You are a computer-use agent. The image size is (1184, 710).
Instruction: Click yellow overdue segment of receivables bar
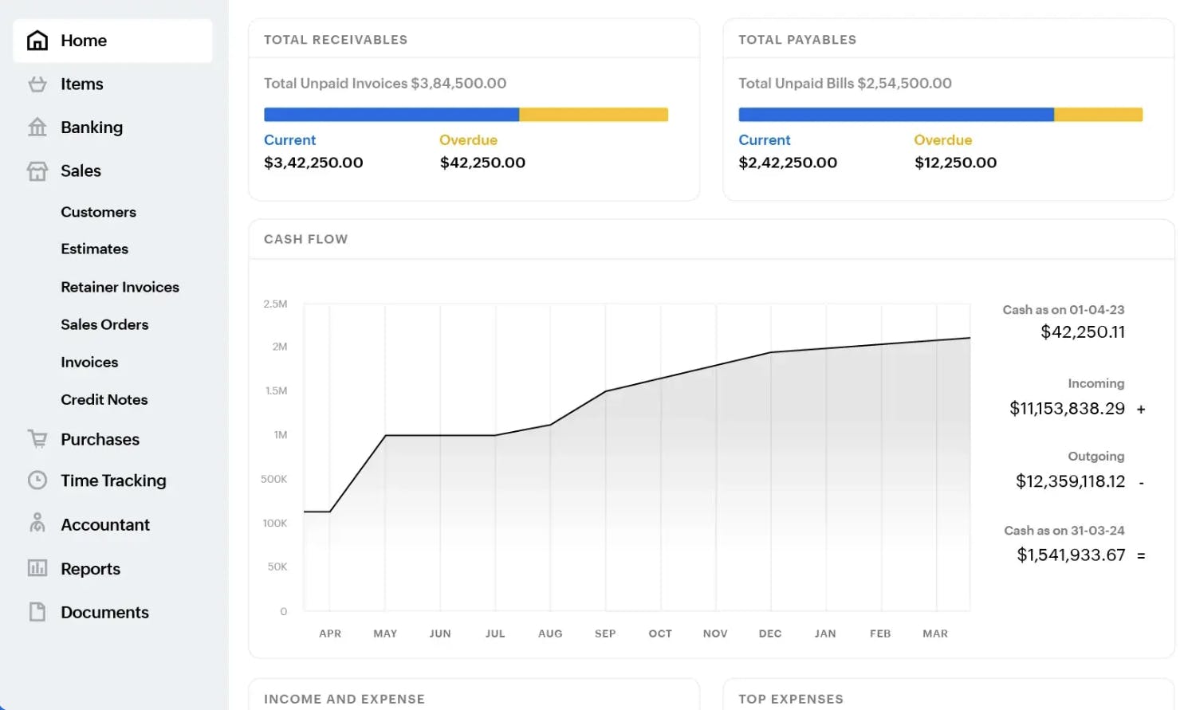click(x=593, y=115)
